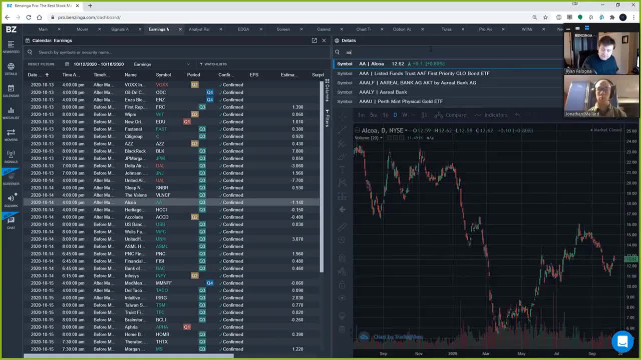Image resolution: width=641 pixels, height=360 pixels.
Task: Close the Mover workspace tab
Action: tap(99, 29)
